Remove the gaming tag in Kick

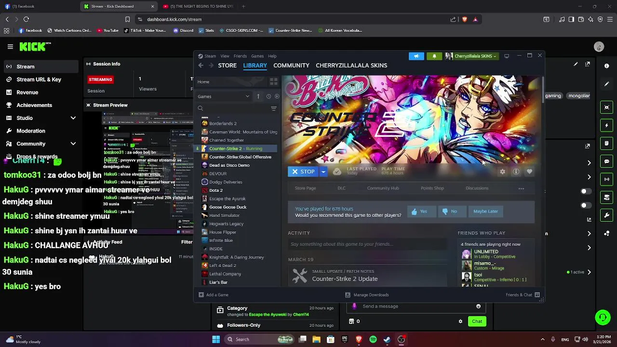pos(553,96)
